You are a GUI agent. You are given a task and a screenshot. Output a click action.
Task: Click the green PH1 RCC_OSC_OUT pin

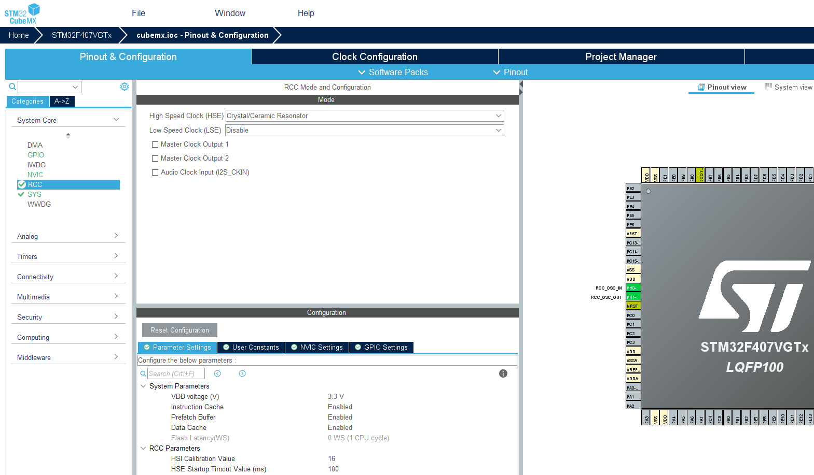(633, 297)
